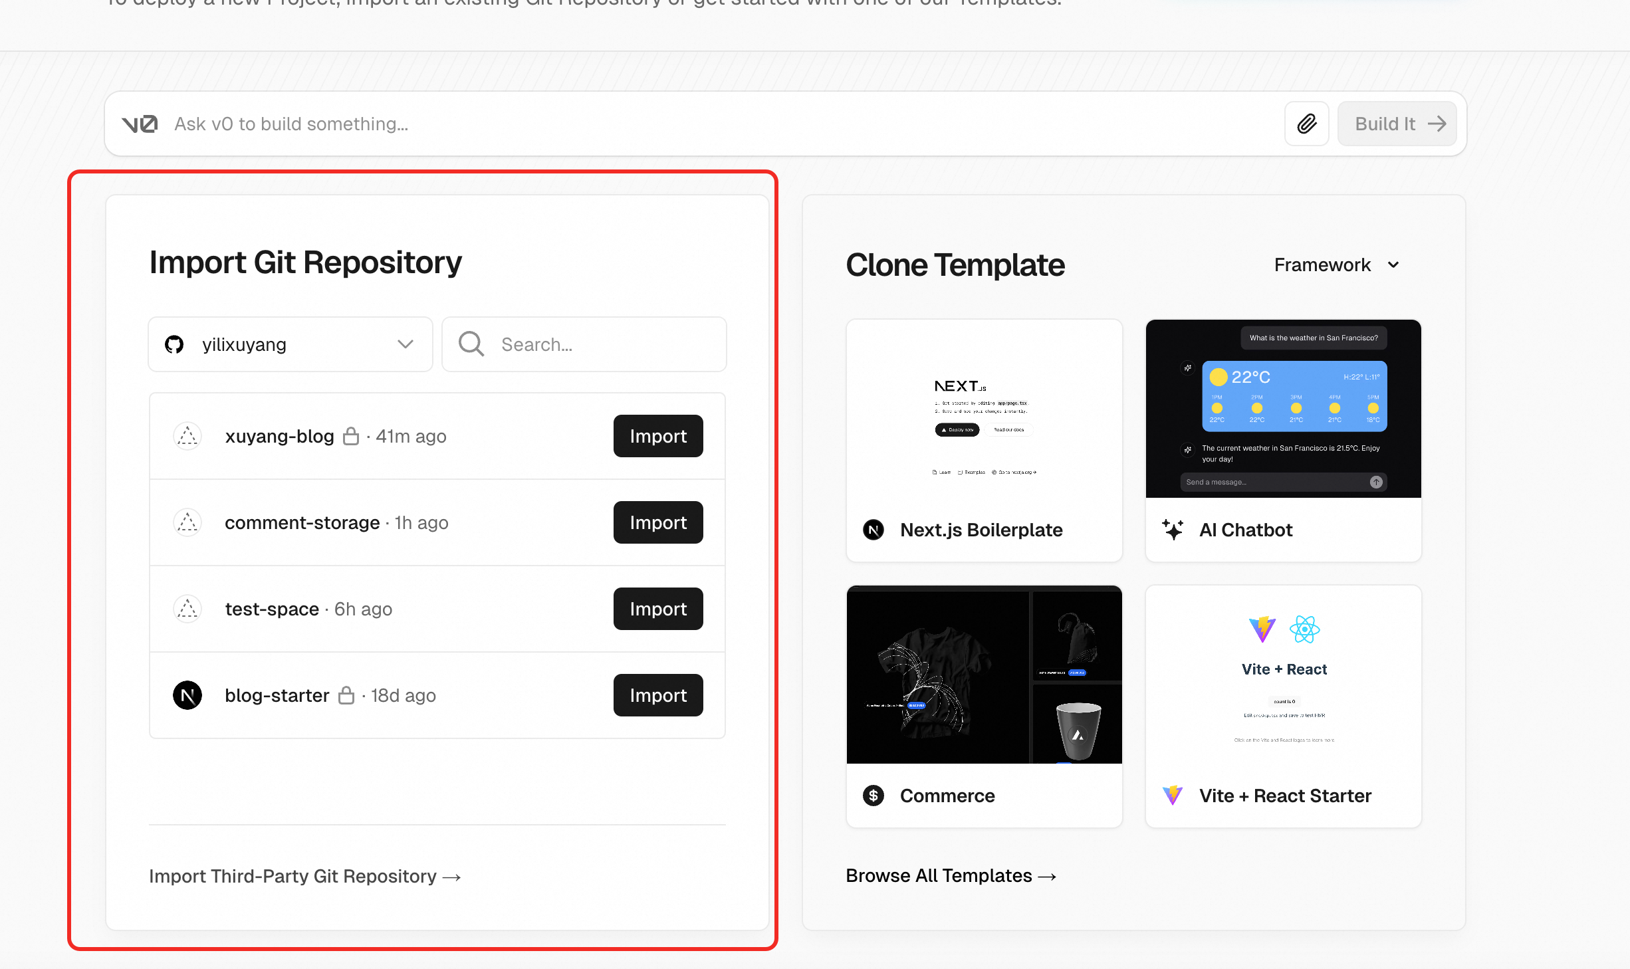Import the comment-storage repository
This screenshot has width=1630, height=969.
click(658, 522)
